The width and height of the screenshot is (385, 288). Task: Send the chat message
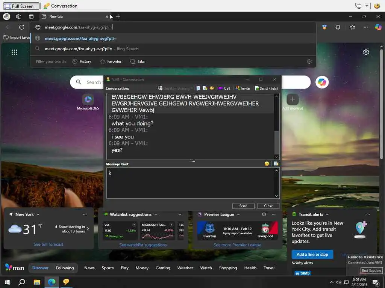click(x=243, y=206)
